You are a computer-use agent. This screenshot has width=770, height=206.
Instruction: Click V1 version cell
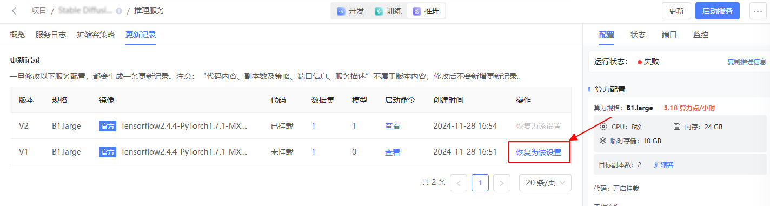[x=23, y=152]
